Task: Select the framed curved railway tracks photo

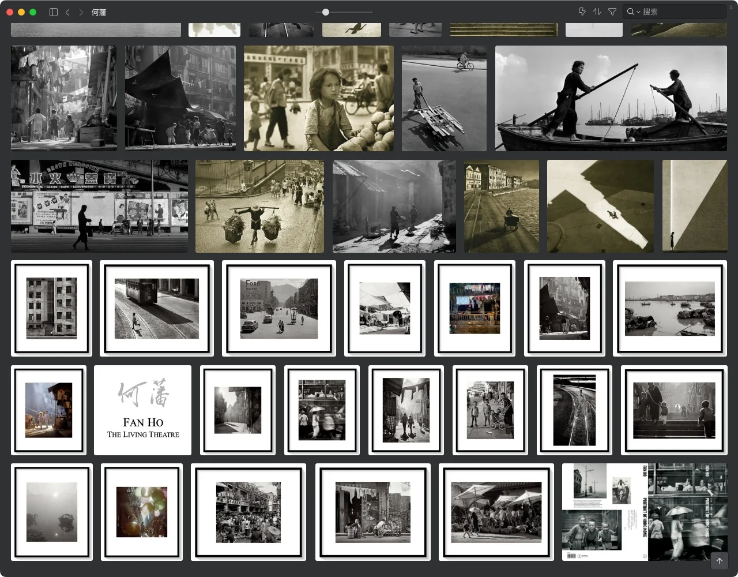Action: coord(574,410)
